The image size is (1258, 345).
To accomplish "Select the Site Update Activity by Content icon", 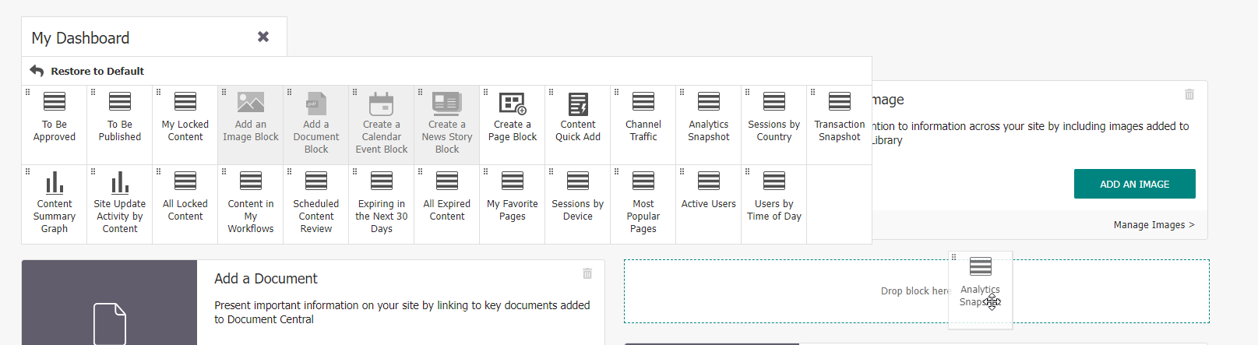I will [120, 182].
